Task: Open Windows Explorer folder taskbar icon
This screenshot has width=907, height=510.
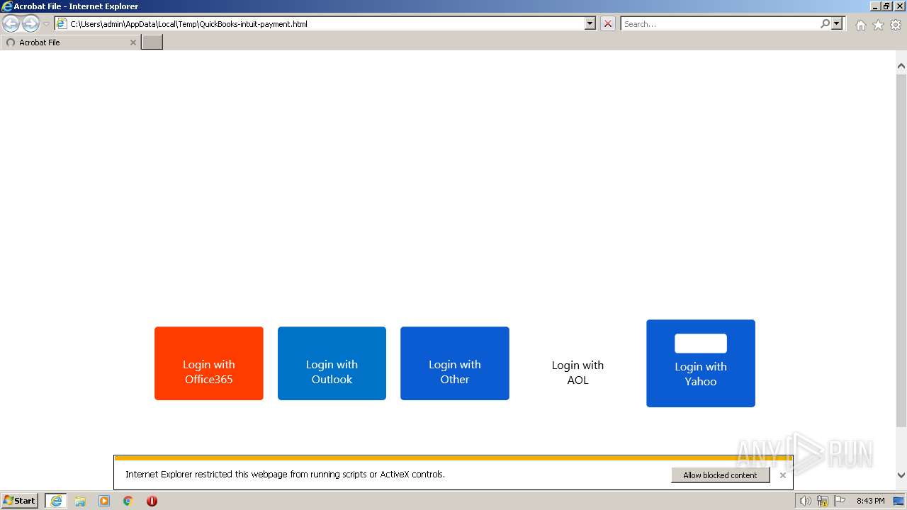Action: (x=80, y=501)
